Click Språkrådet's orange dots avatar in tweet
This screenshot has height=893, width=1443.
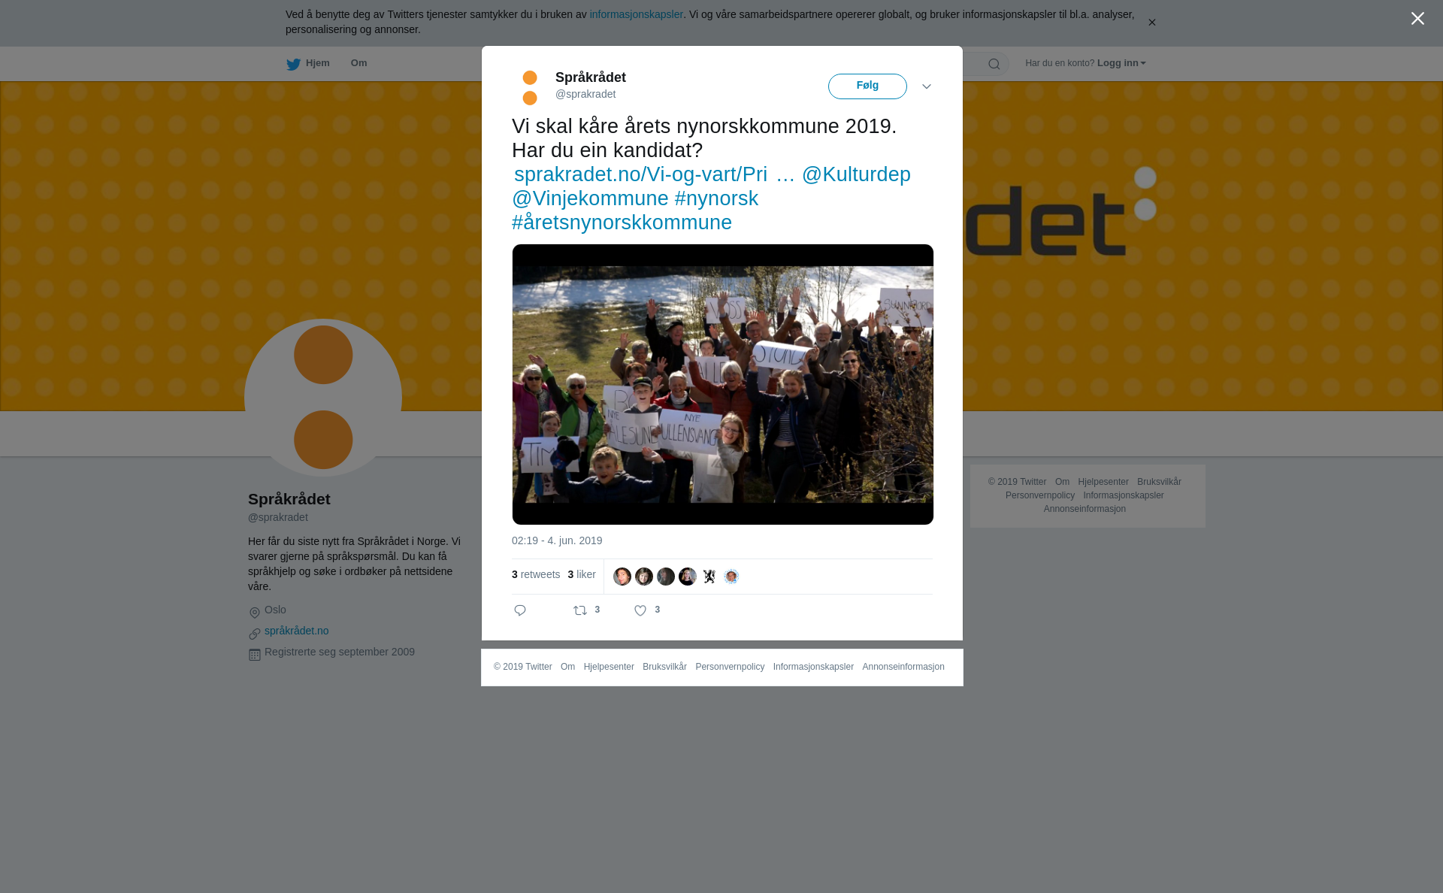point(530,87)
